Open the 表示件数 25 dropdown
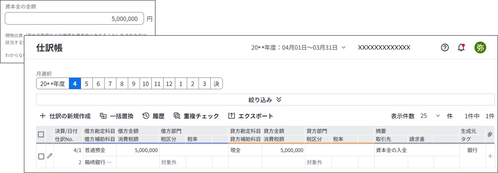Image resolution: width=498 pixels, height=173 pixels. tap(430, 116)
